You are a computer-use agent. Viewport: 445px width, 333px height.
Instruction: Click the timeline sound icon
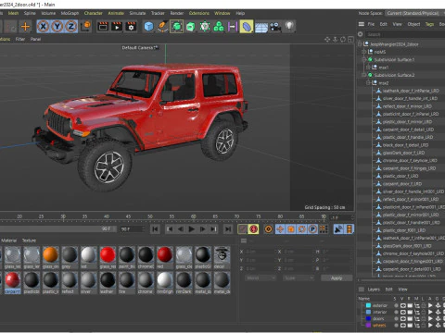338,229
